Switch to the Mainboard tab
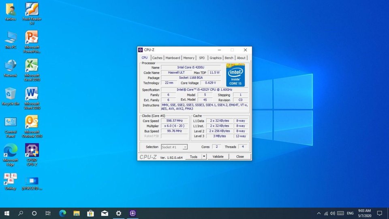Viewport: 389px width, 219px height. click(x=173, y=58)
